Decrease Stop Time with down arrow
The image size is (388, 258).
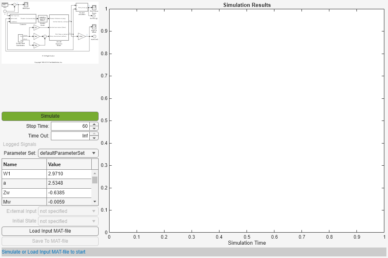[94, 128]
